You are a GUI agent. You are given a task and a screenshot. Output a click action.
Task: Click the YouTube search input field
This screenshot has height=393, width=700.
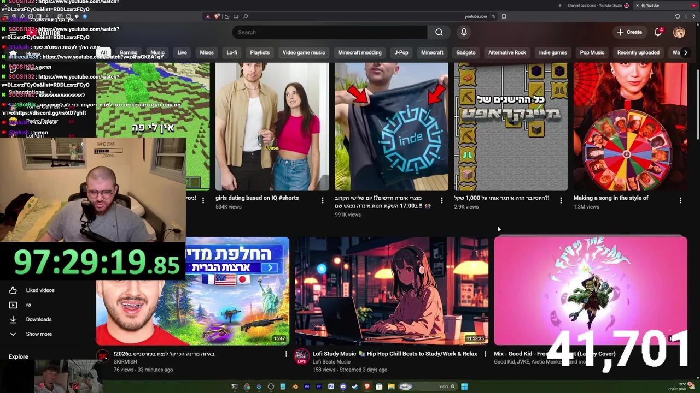(330, 32)
